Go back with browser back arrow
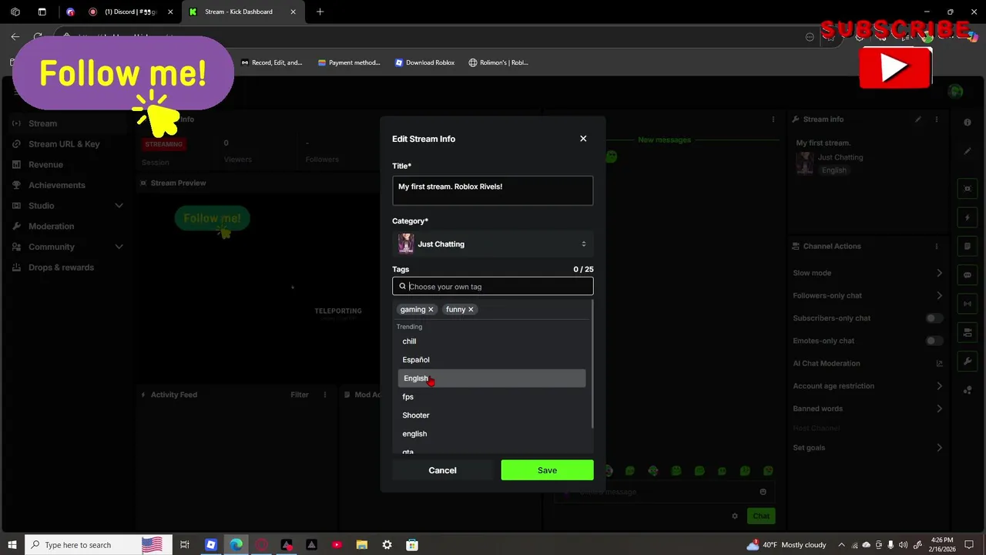This screenshot has height=555, width=986. point(15,36)
